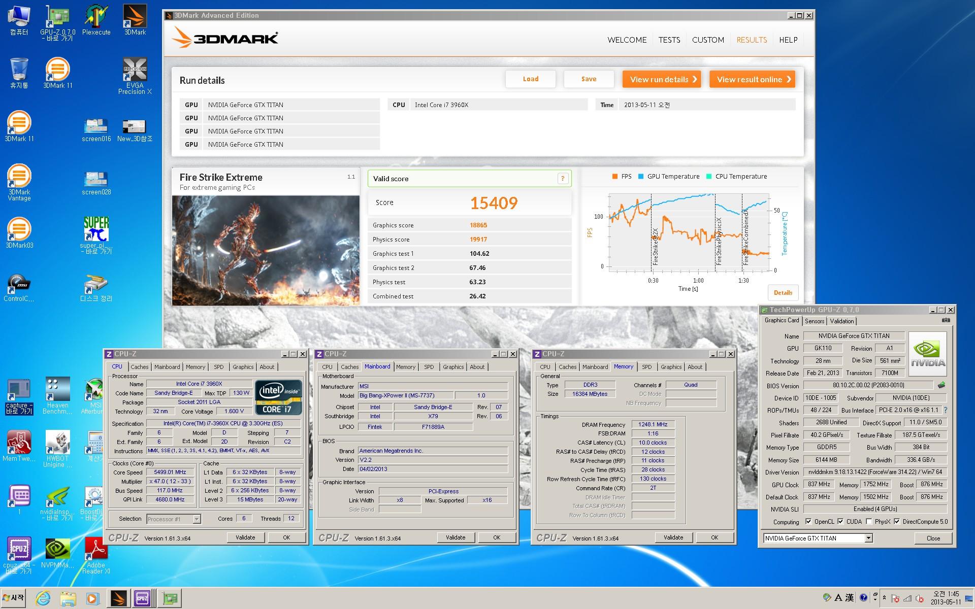Image resolution: width=975 pixels, height=609 pixels.
Task: Toggle the PhysX checkbox in GPU-Z
Action: pyautogui.click(x=869, y=521)
